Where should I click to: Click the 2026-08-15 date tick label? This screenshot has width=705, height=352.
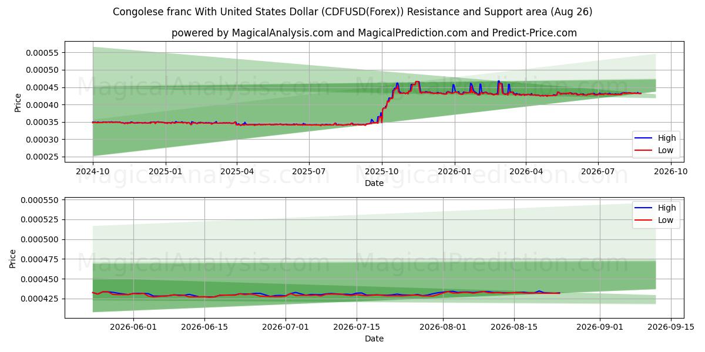[x=514, y=327]
